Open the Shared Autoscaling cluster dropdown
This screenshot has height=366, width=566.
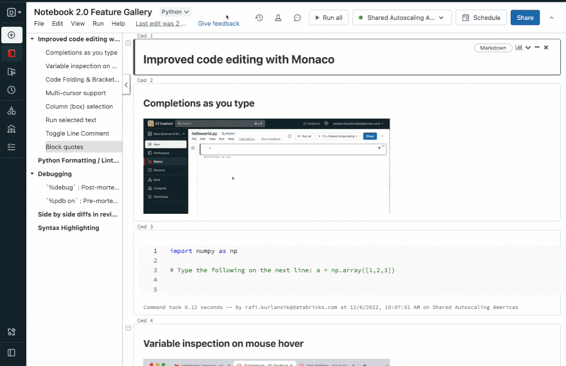pos(402,18)
